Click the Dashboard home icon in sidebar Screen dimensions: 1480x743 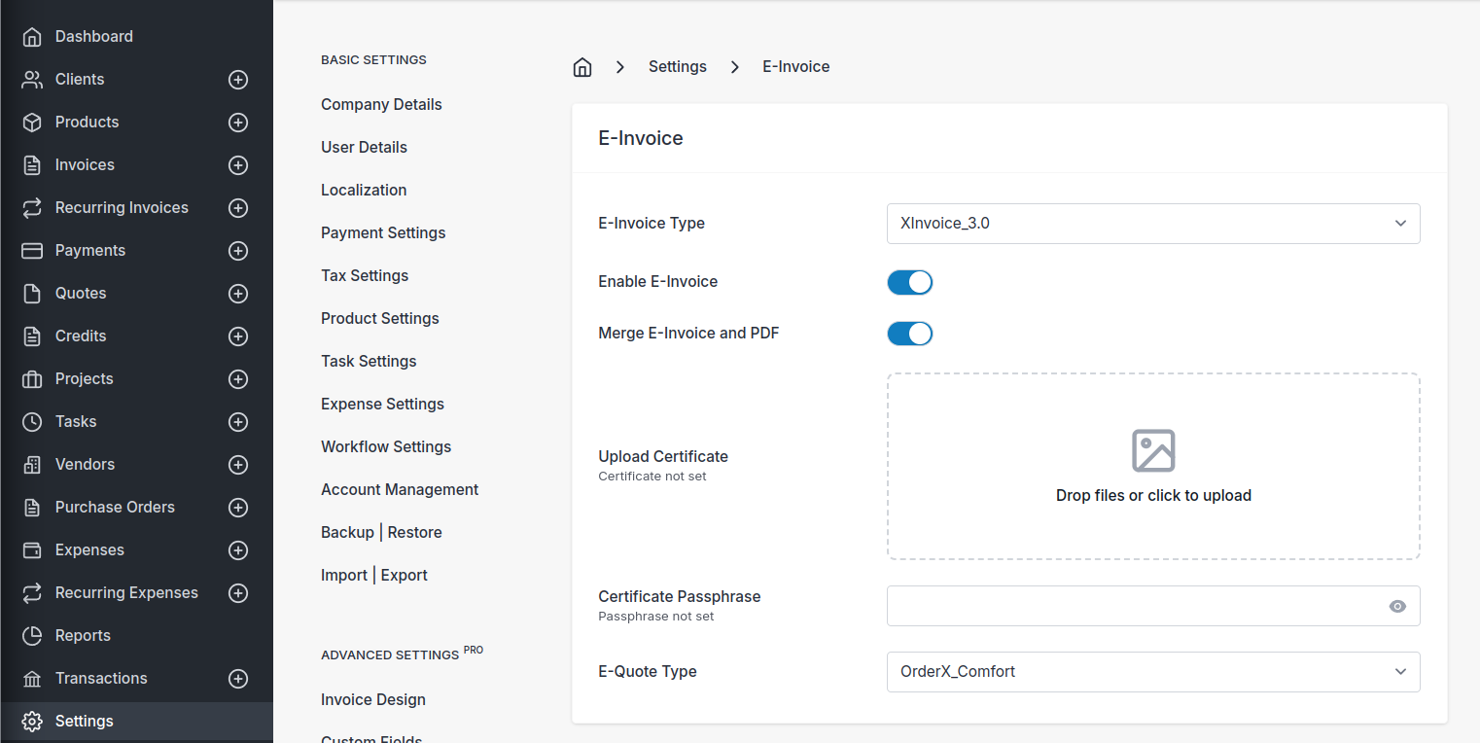point(32,37)
